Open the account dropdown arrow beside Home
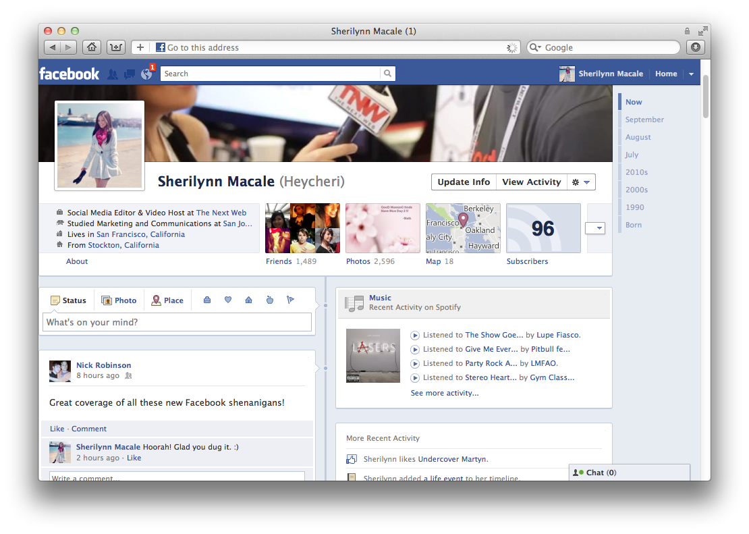 coord(691,74)
